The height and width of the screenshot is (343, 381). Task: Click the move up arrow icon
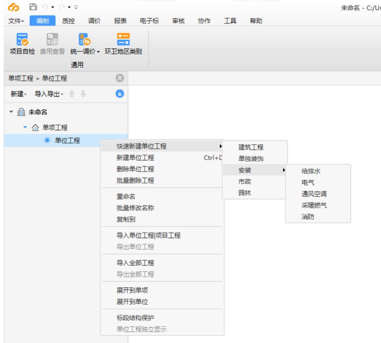72,93
